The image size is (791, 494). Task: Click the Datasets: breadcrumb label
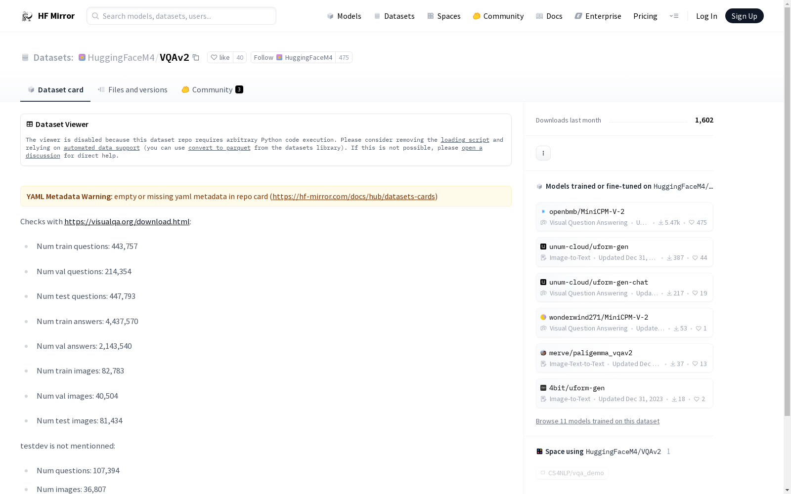[53, 57]
